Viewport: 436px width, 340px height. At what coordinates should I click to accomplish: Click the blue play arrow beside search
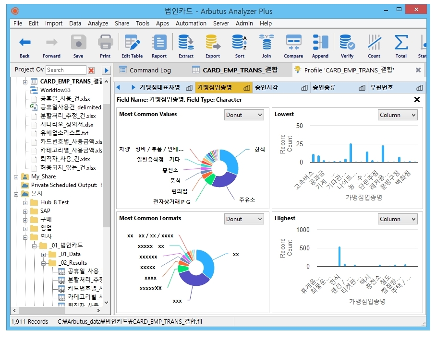click(106, 70)
